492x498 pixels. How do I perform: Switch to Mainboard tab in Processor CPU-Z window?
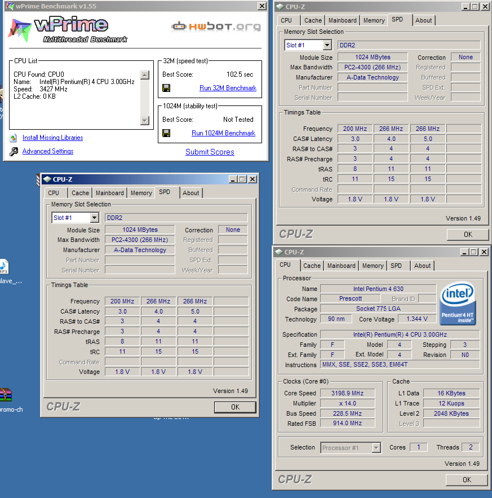[x=342, y=266]
